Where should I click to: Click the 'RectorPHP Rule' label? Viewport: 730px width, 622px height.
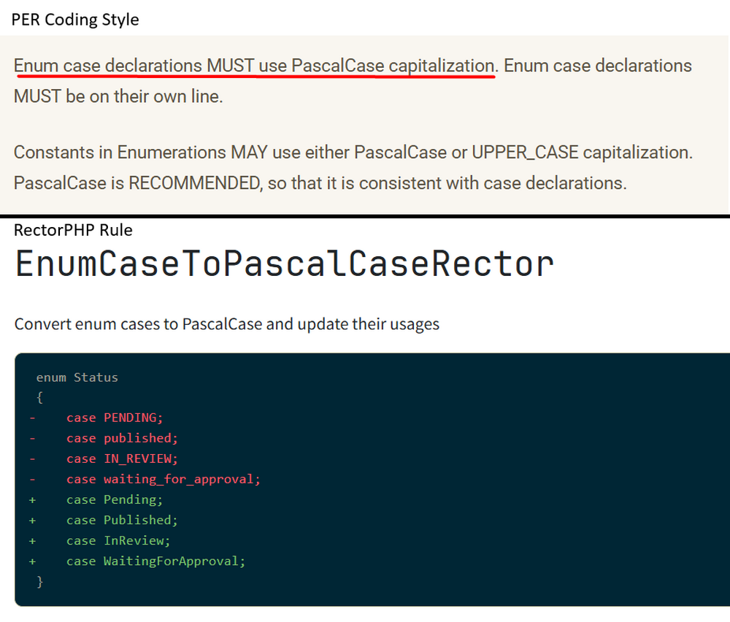coord(73,230)
